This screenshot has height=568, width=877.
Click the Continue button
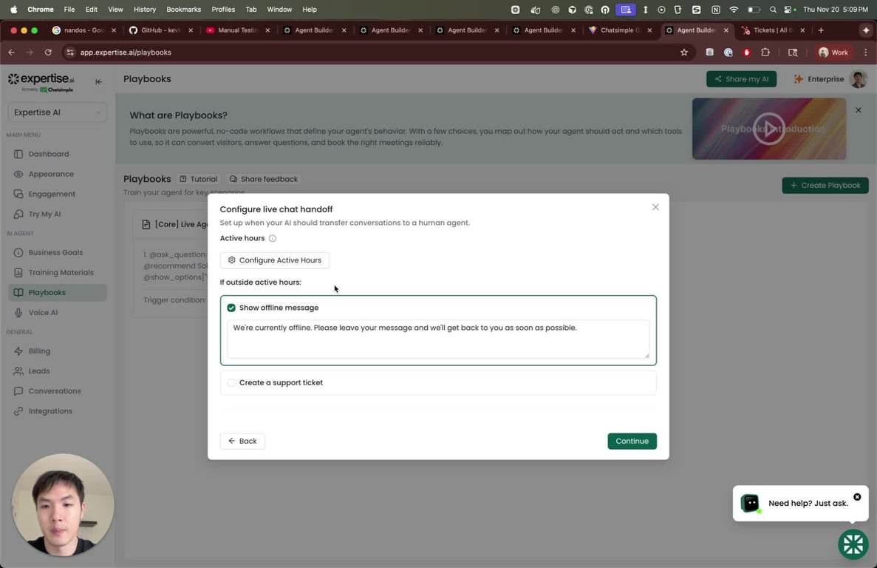click(632, 441)
